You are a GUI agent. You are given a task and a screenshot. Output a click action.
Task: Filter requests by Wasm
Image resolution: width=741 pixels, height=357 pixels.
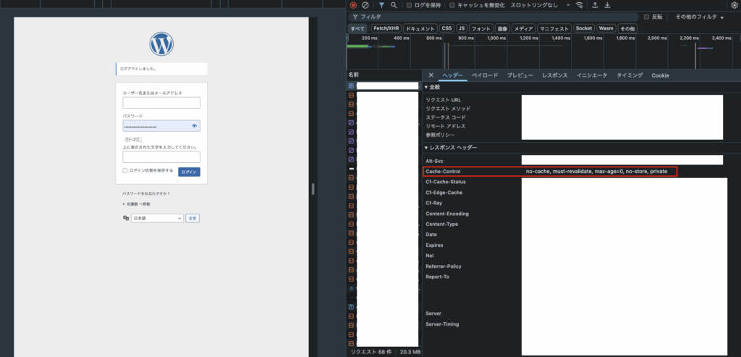(x=606, y=29)
